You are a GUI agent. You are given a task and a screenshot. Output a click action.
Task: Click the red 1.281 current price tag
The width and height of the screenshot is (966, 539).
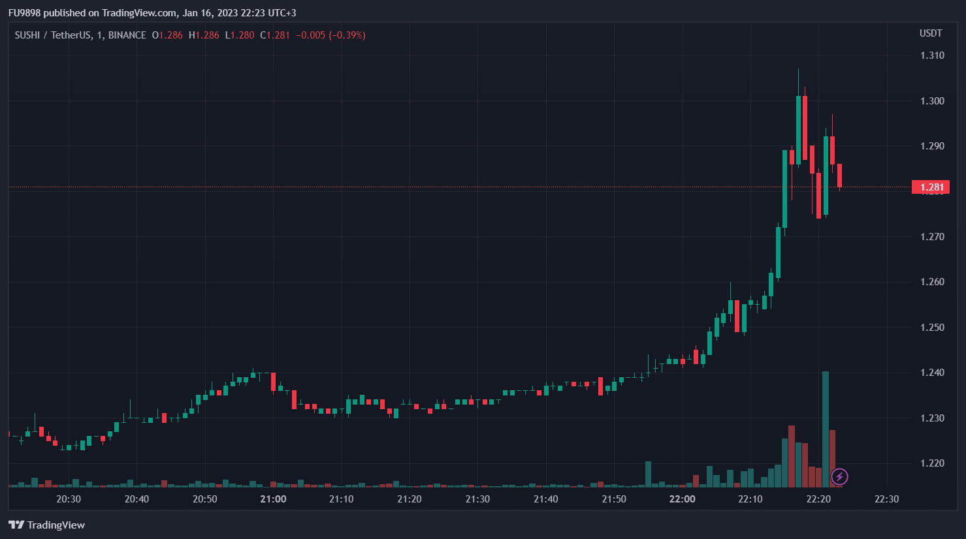click(x=931, y=187)
